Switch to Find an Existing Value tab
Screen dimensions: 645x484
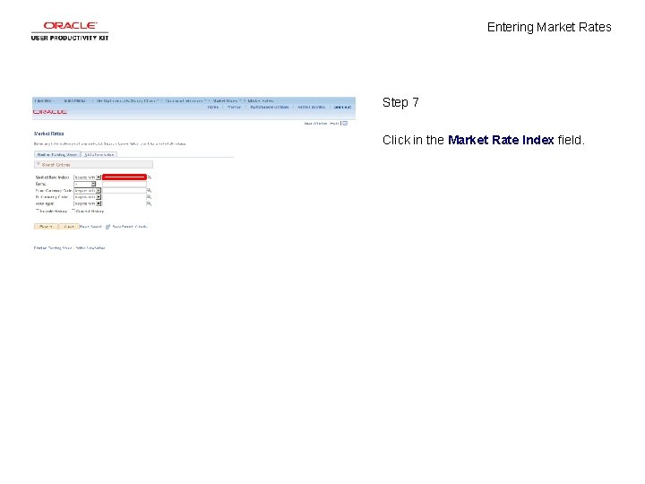click(x=57, y=155)
